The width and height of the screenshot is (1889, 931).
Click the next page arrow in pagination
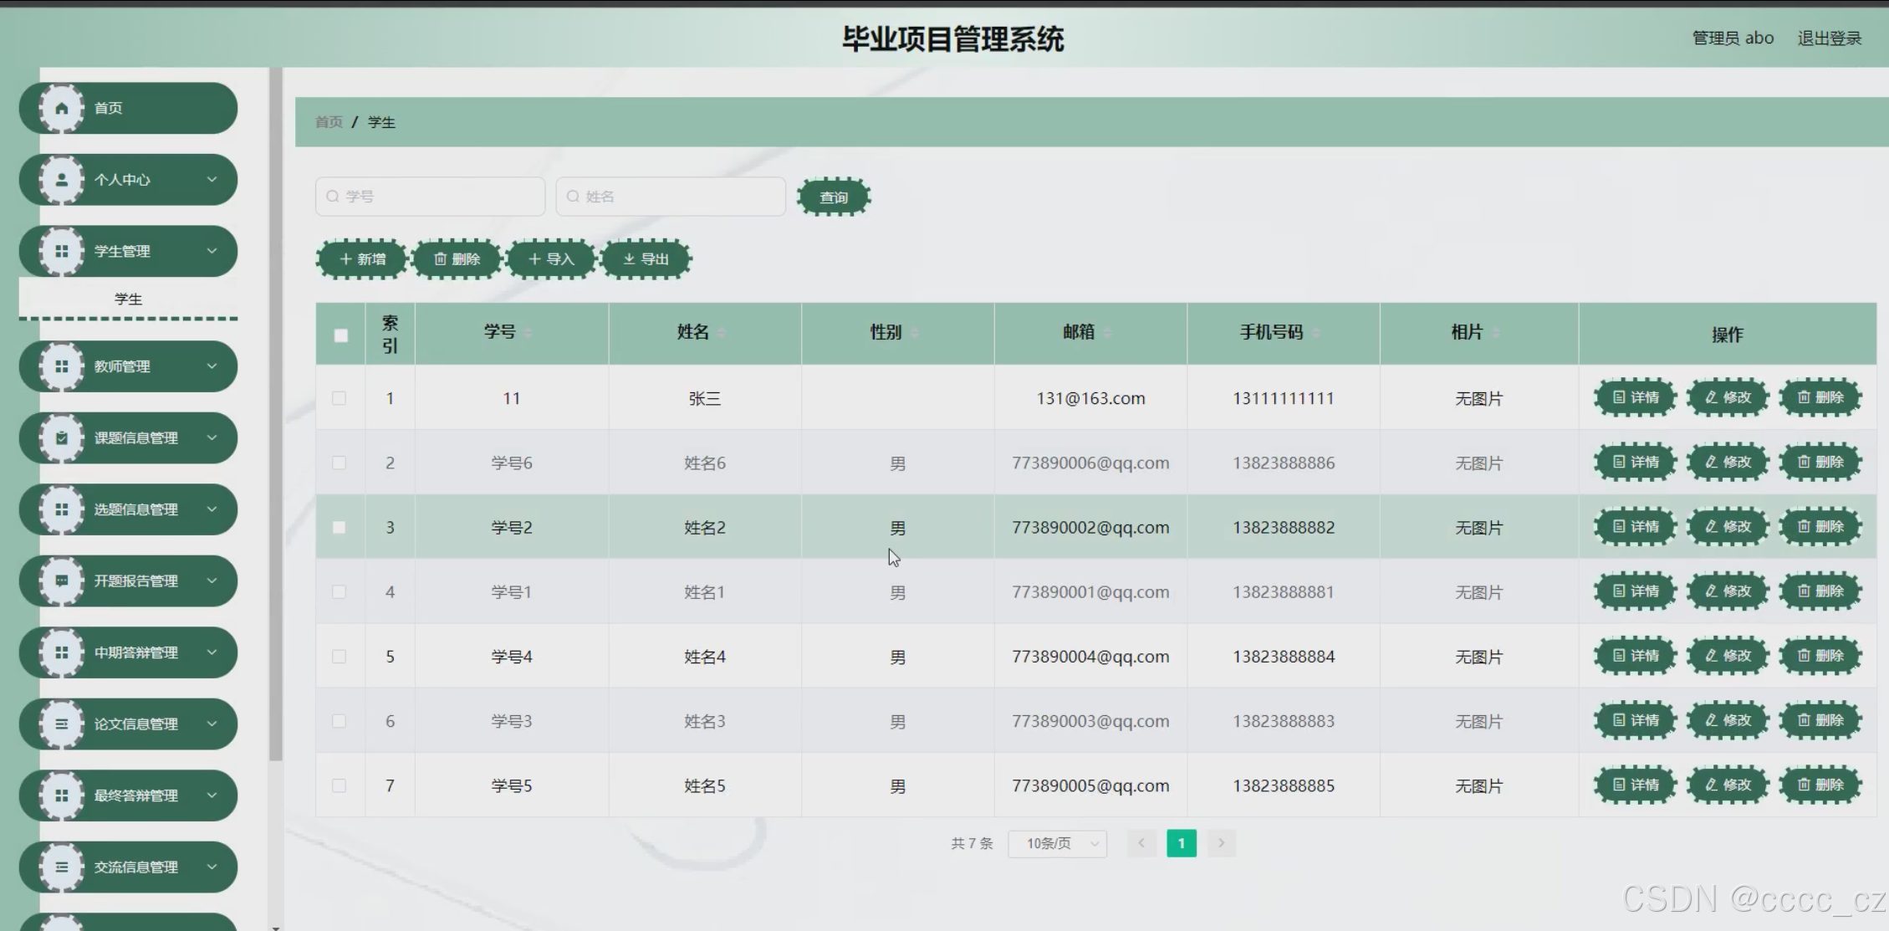[1221, 843]
